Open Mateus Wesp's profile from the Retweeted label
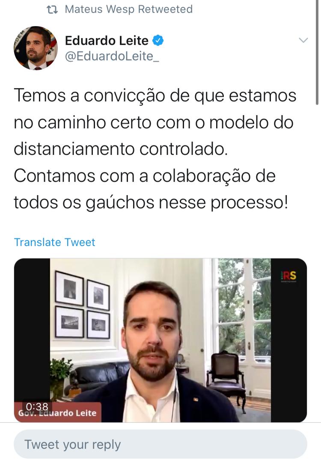The width and height of the screenshot is (321, 465). [128, 9]
